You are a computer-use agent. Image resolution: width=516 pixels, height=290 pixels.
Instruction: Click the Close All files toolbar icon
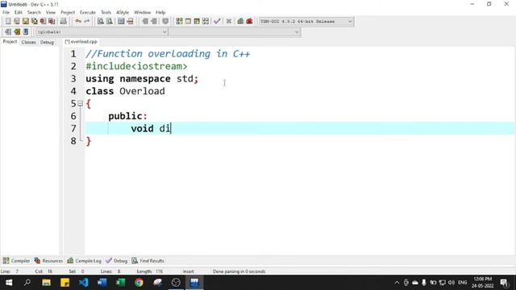click(x=52, y=22)
